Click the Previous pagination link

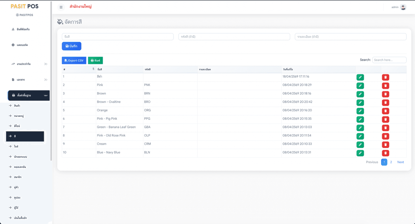tap(372, 162)
